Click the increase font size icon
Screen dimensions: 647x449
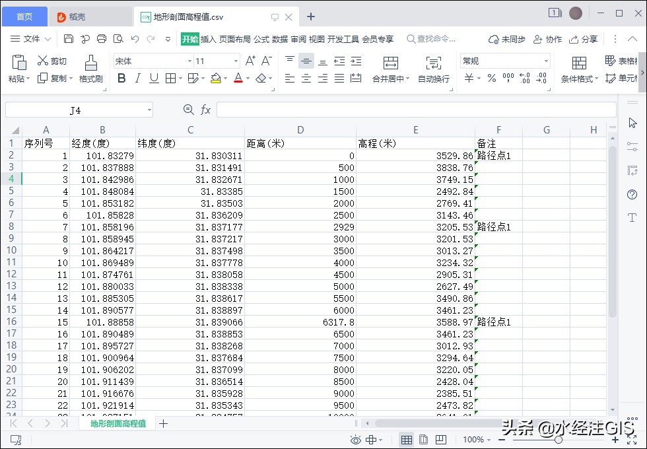coord(250,61)
